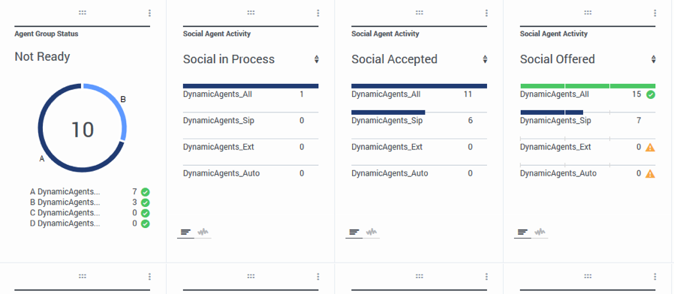Select bar chart view in the Social Offered widget

[x=522, y=232]
